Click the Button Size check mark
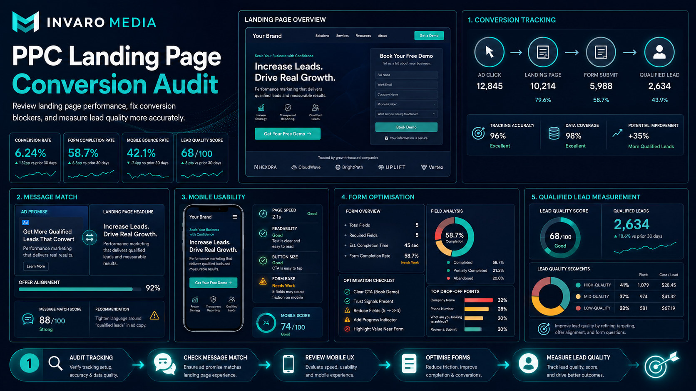 [x=263, y=261]
